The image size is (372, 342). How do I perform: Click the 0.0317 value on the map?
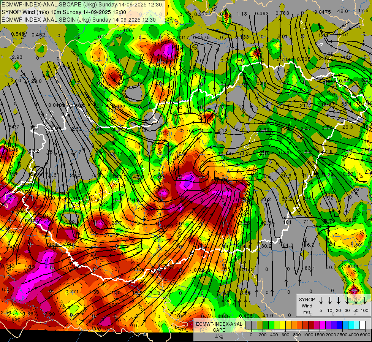(x=181, y=37)
